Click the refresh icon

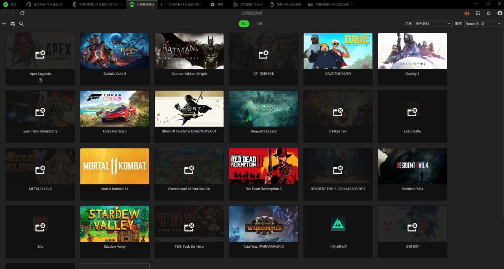pos(22,13)
